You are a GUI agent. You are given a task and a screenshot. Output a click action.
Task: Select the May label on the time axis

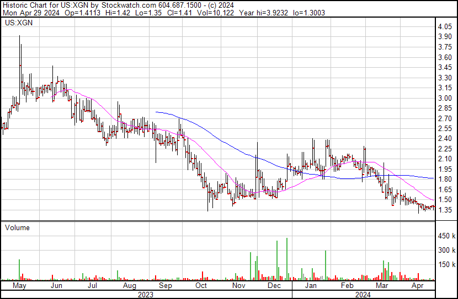coord(19,286)
